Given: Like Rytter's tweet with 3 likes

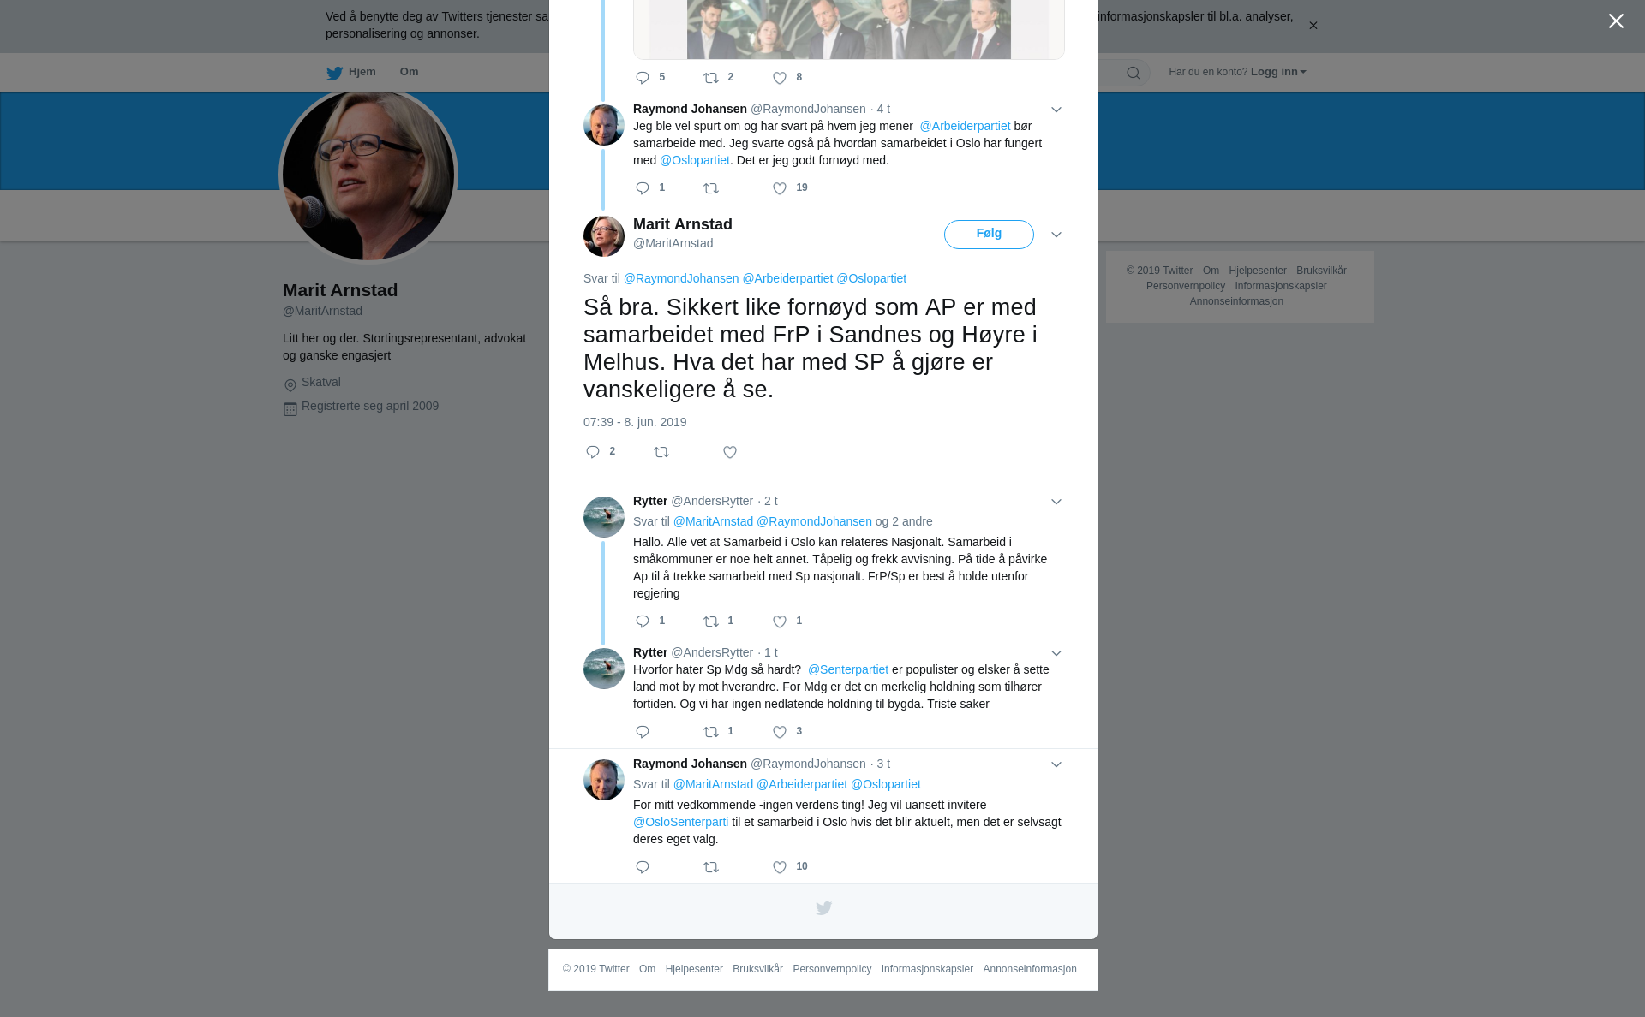Looking at the screenshot, I should click(780, 732).
